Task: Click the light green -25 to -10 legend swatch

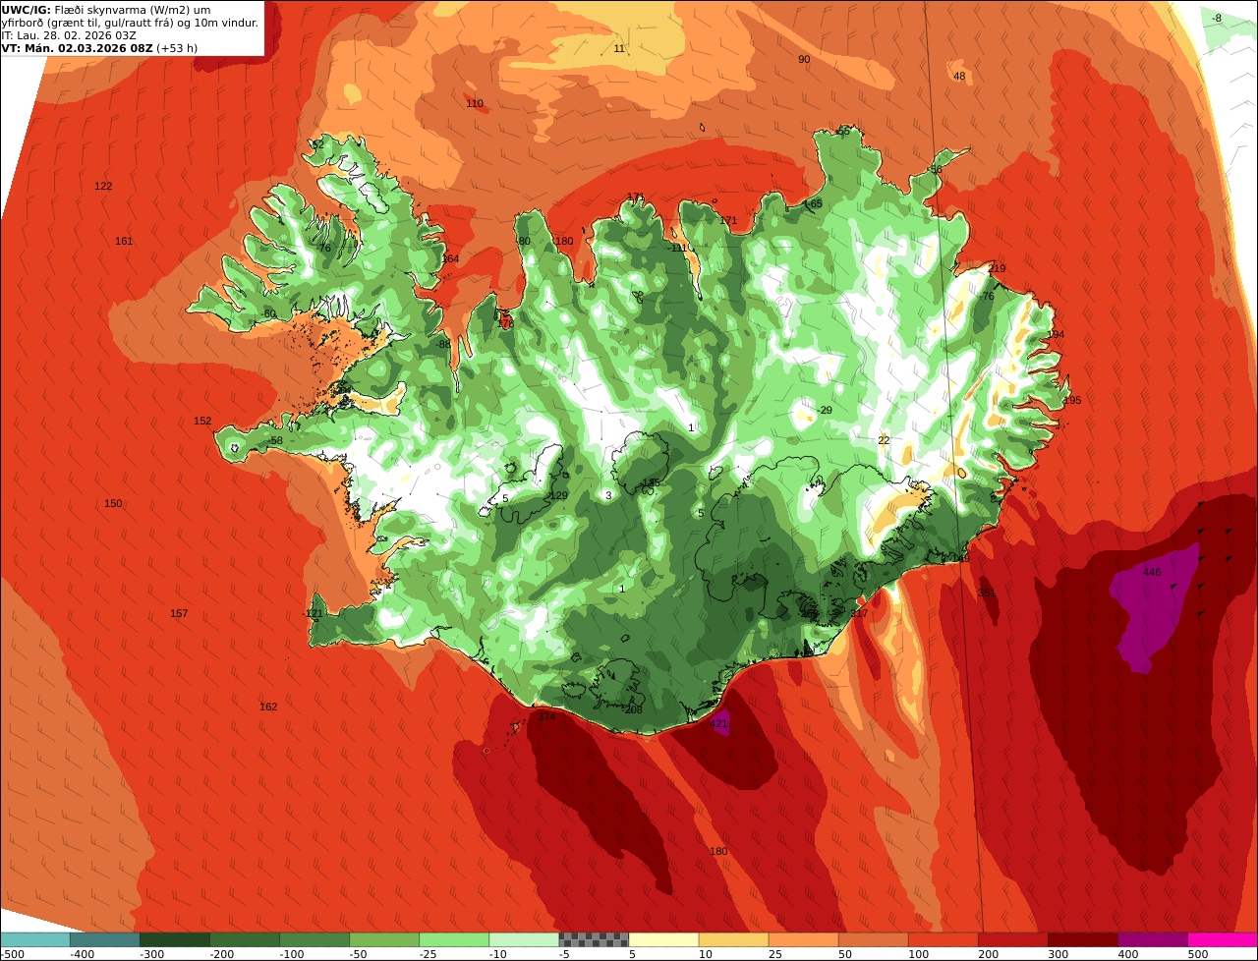Action: (454, 939)
